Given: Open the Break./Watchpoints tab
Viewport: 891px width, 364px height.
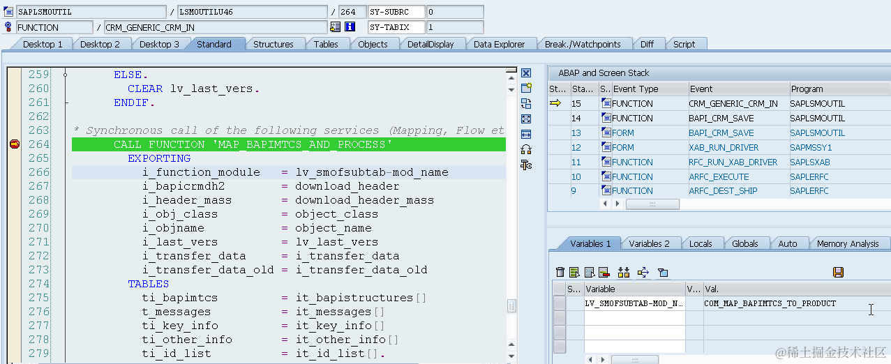Looking at the screenshot, I should click(x=583, y=44).
